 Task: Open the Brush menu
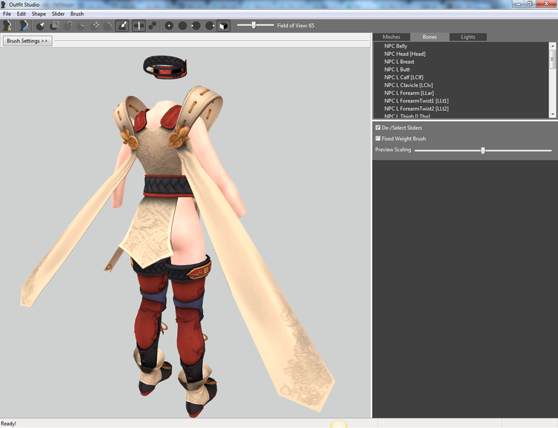[77, 14]
